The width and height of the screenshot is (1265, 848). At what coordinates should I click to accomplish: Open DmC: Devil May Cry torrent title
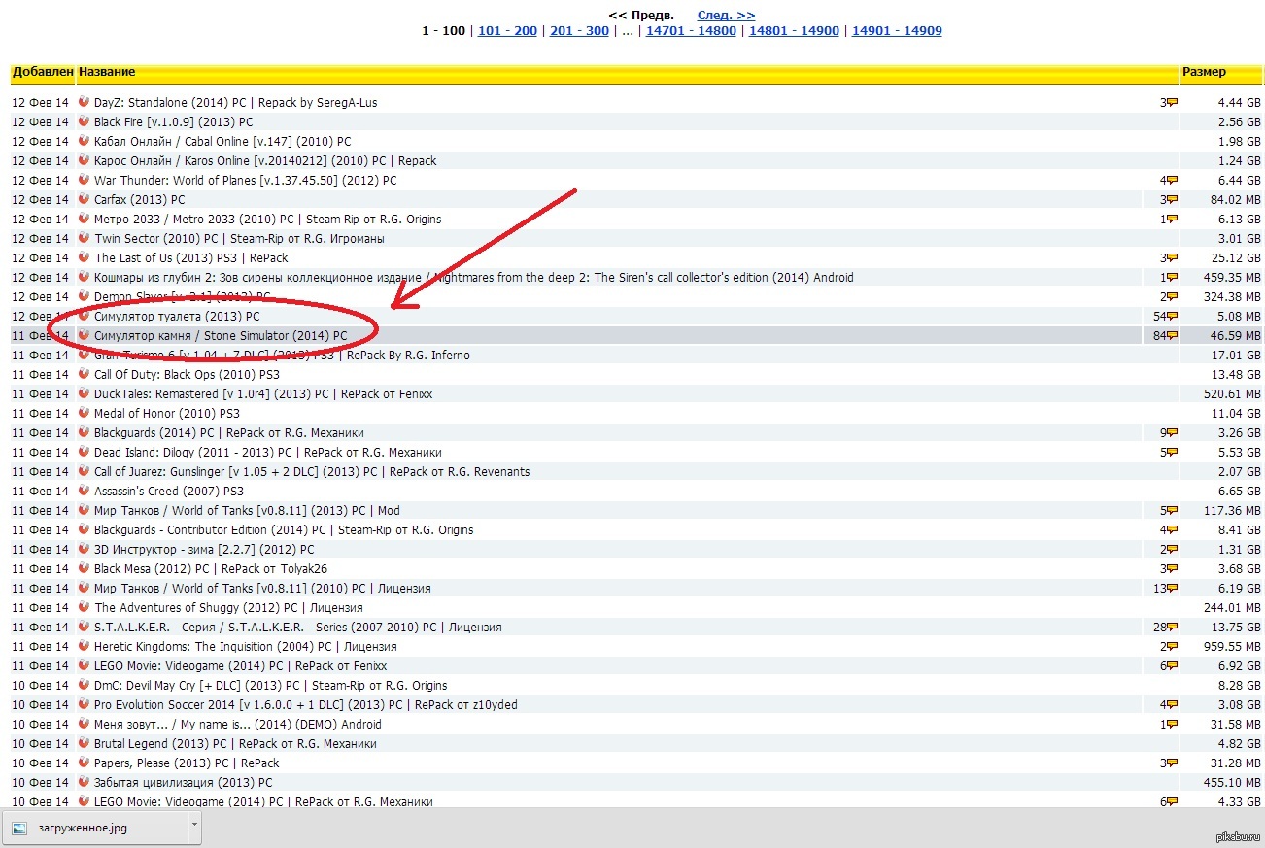[x=271, y=685]
